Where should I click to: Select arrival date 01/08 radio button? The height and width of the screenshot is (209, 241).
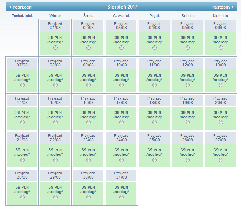[x=55, y=48]
